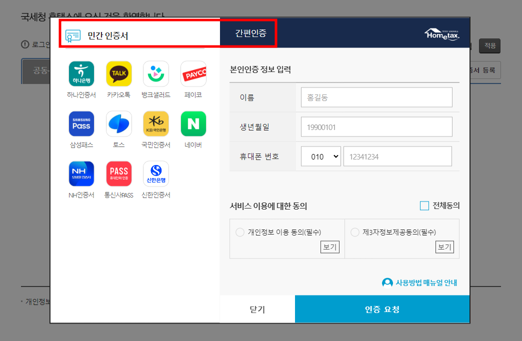The height and width of the screenshot is (341, 522).
Task: Click the 적용 button in the background page
Action: pos(489,45)
